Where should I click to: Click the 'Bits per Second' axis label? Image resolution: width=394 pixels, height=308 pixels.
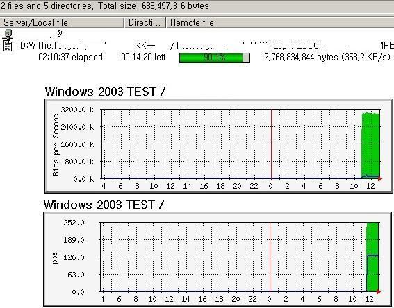coord(56,144)
